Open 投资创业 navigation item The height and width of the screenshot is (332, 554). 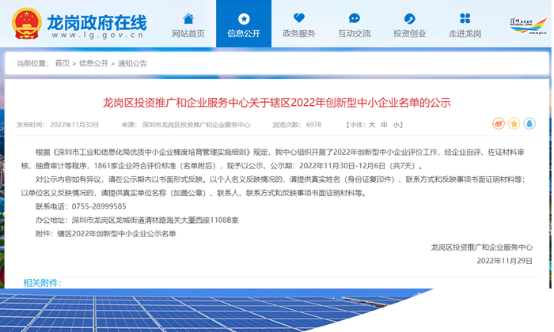[x=409, y=24]
